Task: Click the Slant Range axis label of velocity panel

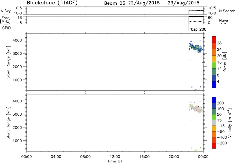Action: click(8, 123)
